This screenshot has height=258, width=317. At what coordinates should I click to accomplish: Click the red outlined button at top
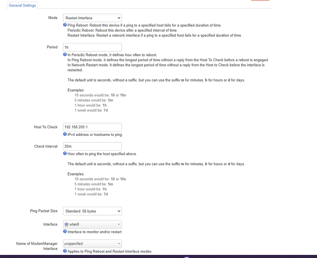[x=260, y=1]
